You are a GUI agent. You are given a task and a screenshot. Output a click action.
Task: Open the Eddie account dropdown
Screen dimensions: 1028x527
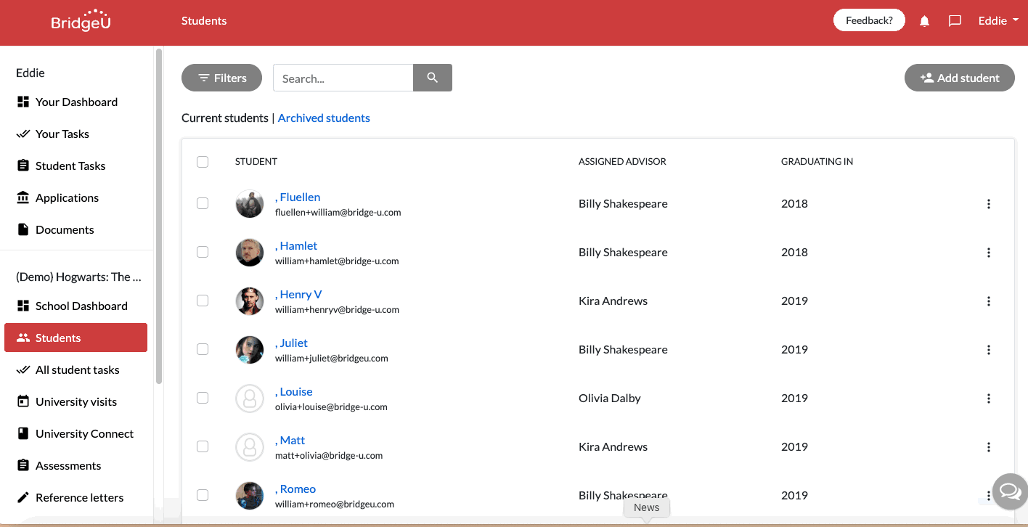coord(998,20)
